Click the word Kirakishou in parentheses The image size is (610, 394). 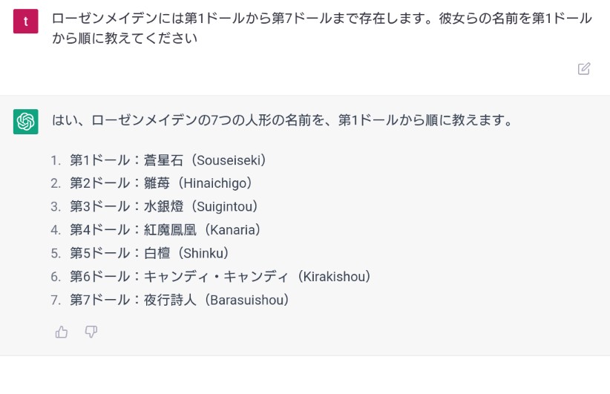(x=335, y=277)
